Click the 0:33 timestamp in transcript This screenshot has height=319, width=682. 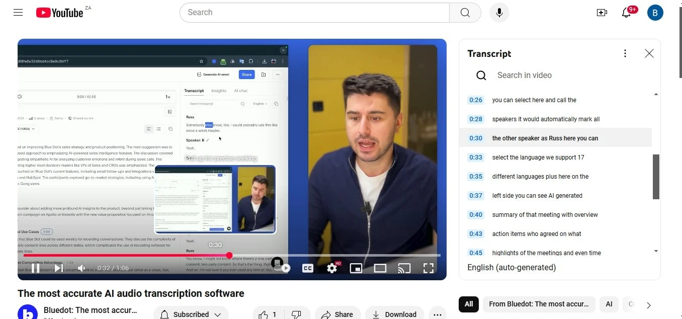(x=476, y=157)
